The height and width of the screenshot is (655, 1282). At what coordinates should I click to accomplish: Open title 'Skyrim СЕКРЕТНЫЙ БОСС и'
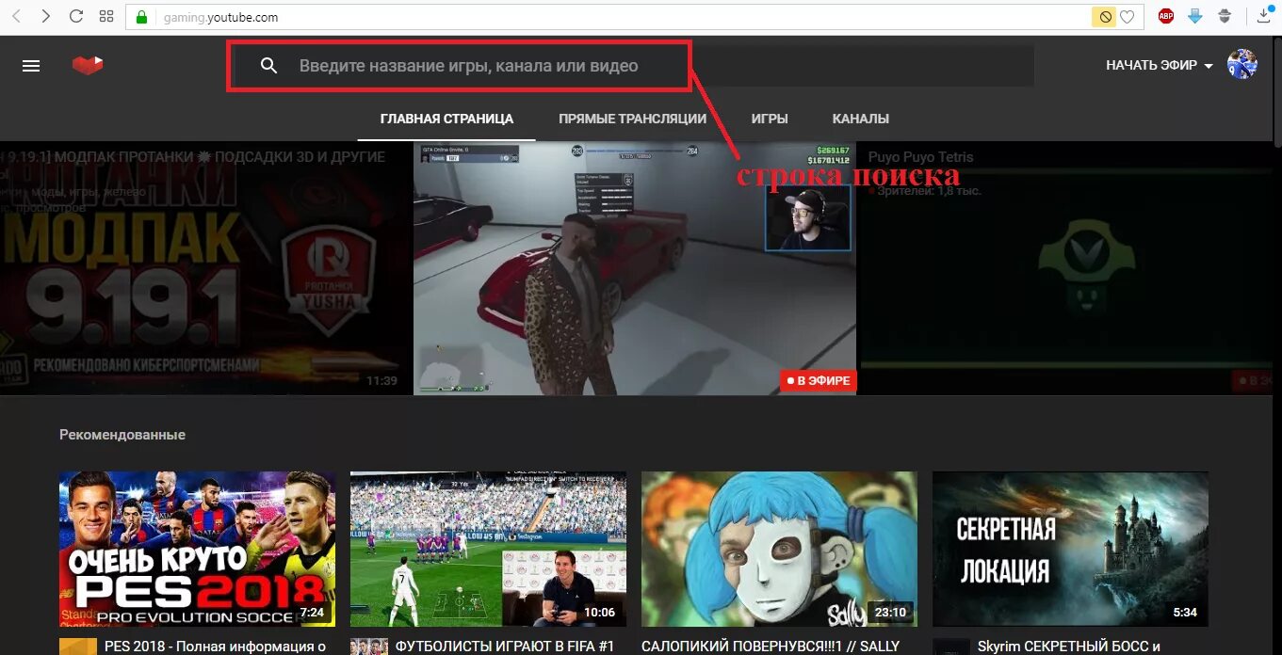(x=1068, y=647)
